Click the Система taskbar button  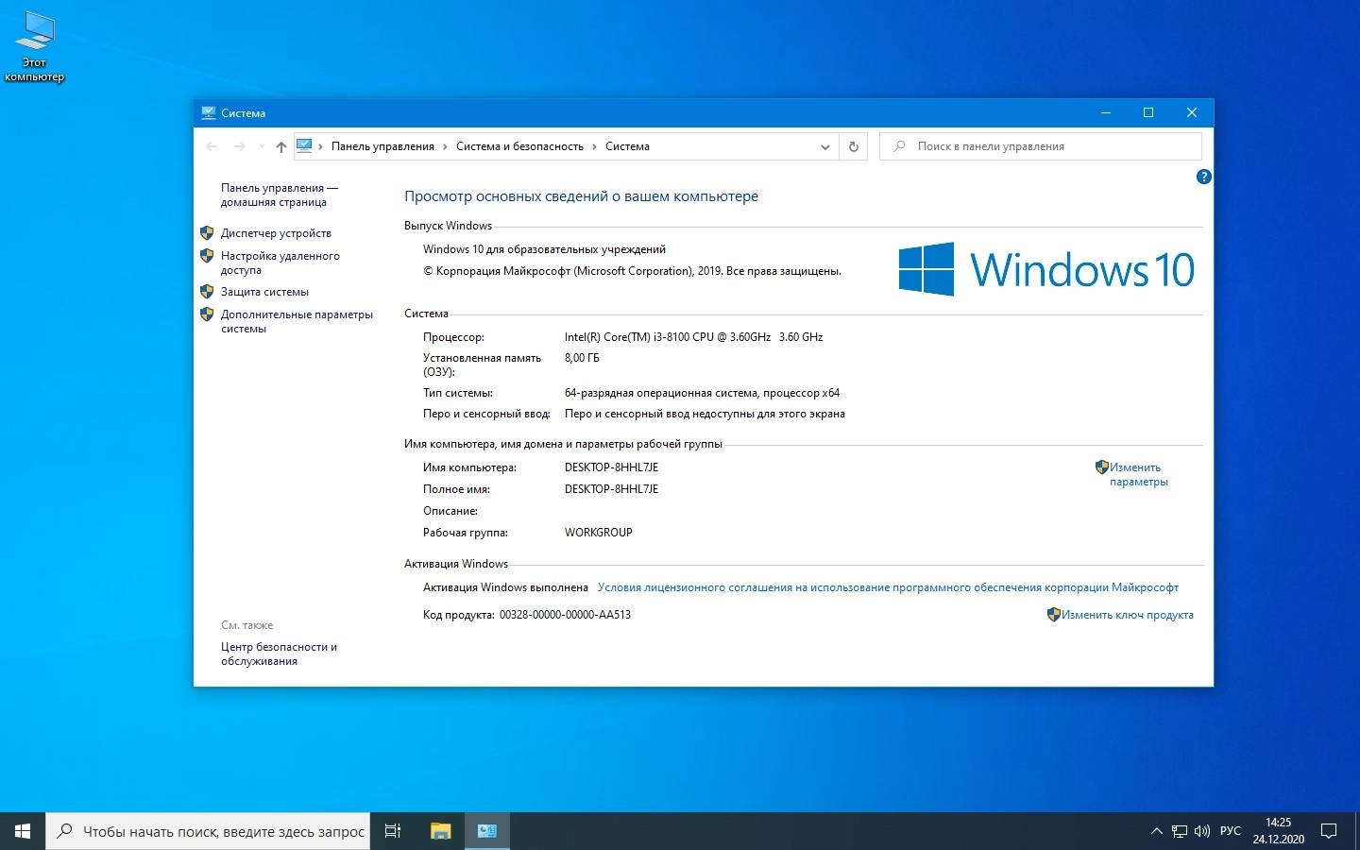pos(487,831)
